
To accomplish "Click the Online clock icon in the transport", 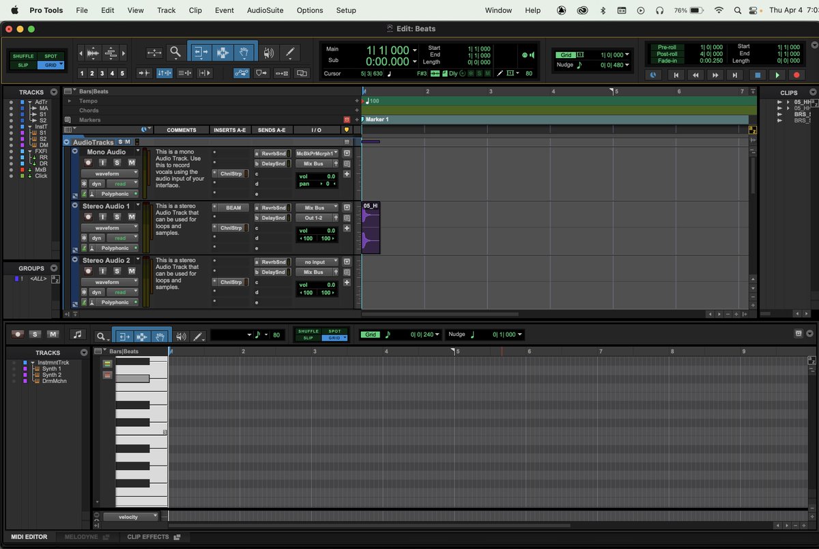I will point(653,75).
